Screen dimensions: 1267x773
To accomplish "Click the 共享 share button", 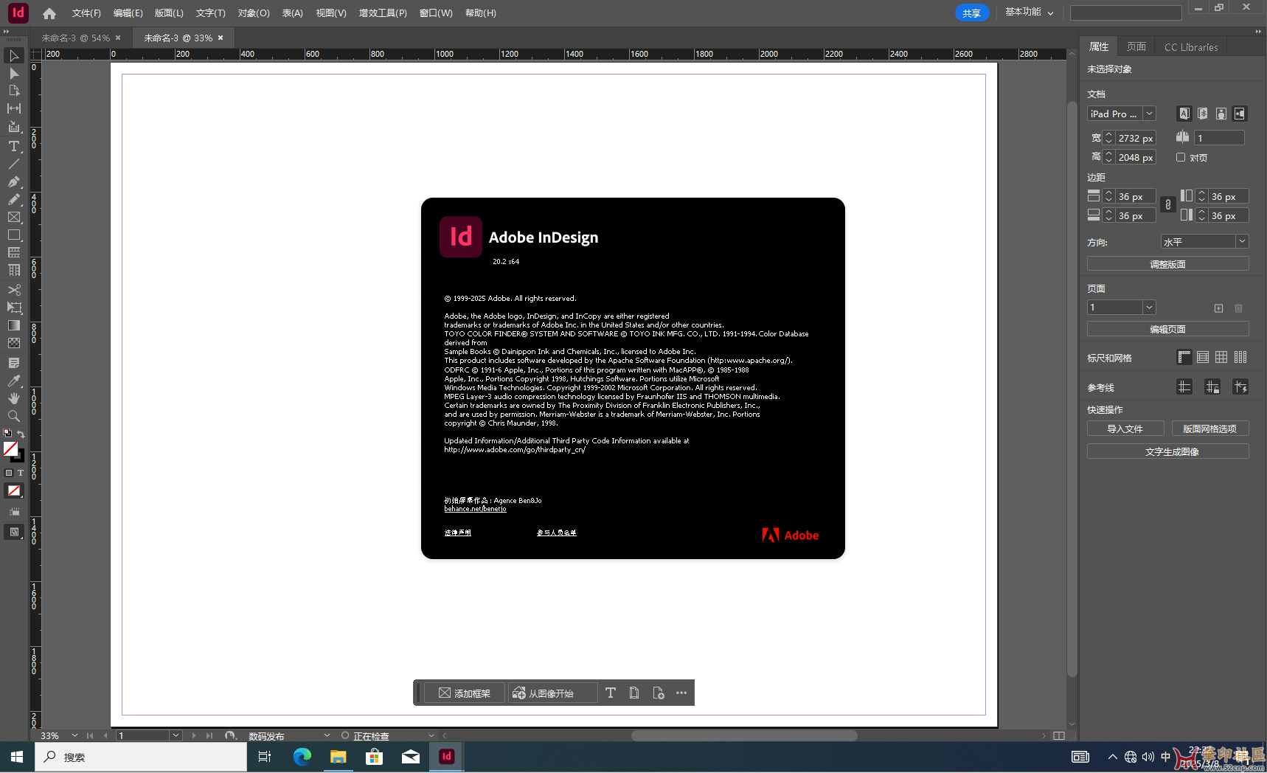I will tap(971, 13).
